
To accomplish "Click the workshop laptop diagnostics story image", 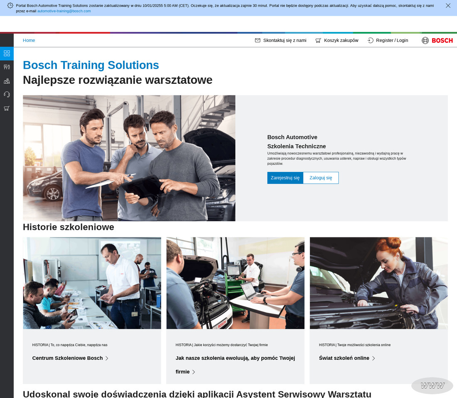I will tap(236, 283).
